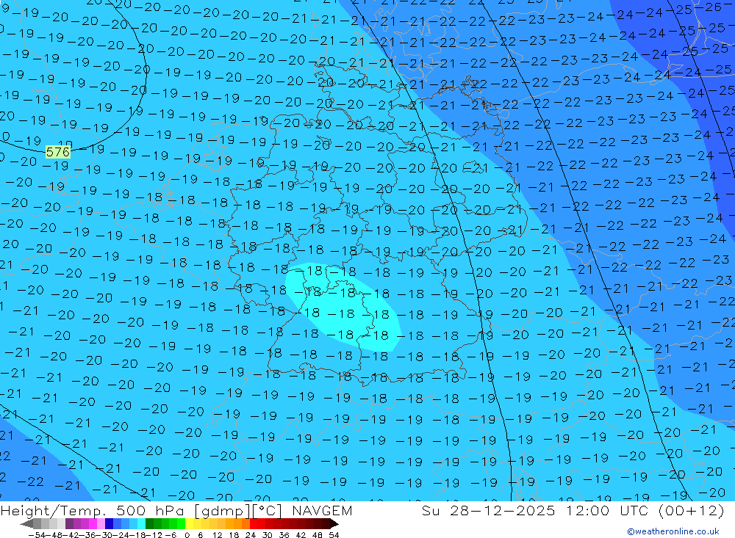Click the legend tick label 30

[x=268, y=535]
